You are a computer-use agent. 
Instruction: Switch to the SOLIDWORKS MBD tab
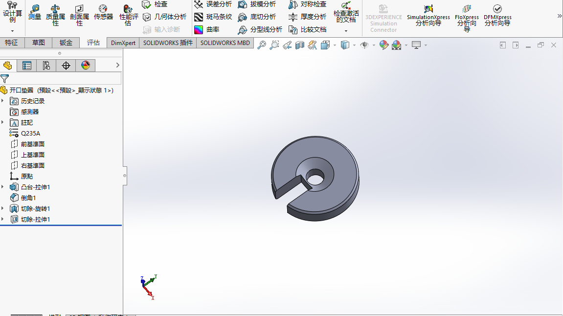coord(225,43)
